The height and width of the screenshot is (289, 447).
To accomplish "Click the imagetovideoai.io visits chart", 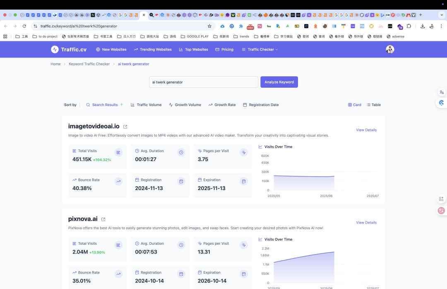I will coord(319,176).
